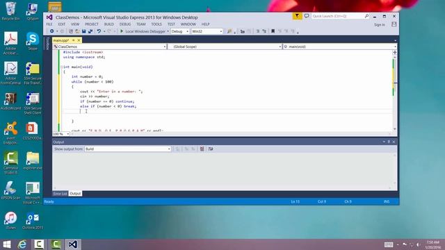445x250 pixels.
Task: Open the BUILD menu
Action: tap(109, 24)
